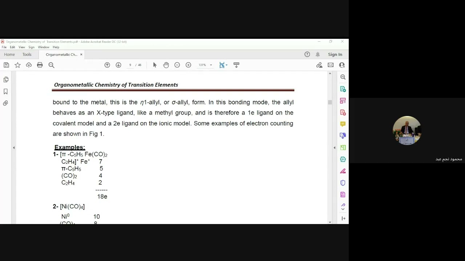The image size is (465, 261).
Task: View notifications with the bell icon
Action: click(318, 54)
